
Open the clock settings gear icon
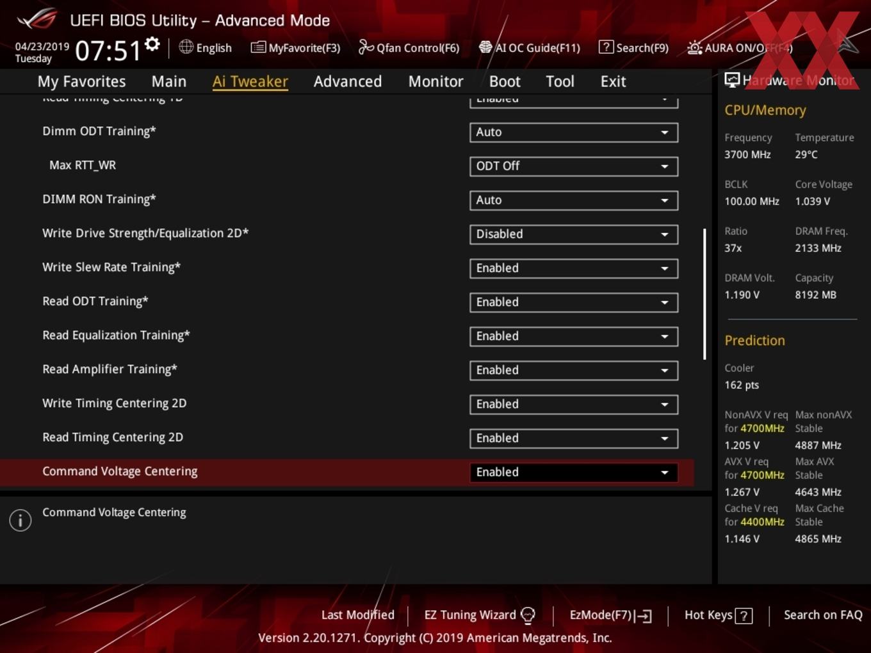click(152, 44)
